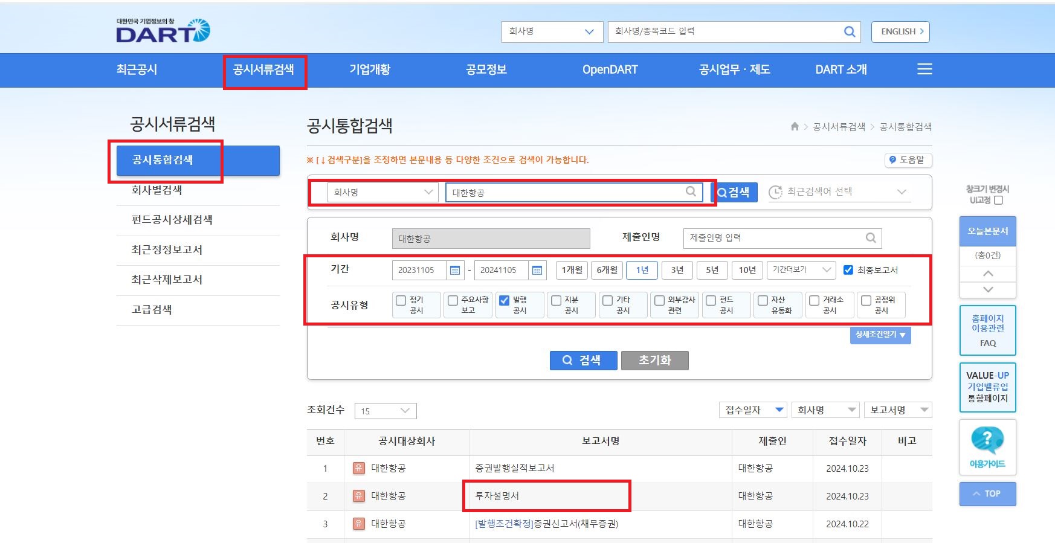1055x543 pixels.
Task: Open DART 소개 menu
Action: 841,69
